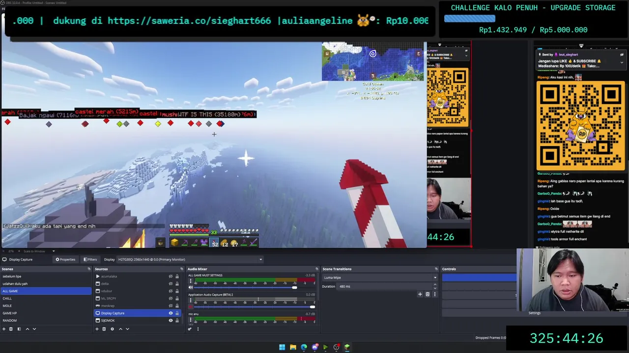Unmute Application Audio Capture track

(x=191, y=307)
